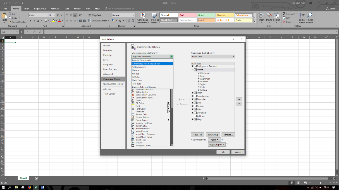339x190 pixels.
Task: Expand the Insert tab tree item
Action: point(192,92)
